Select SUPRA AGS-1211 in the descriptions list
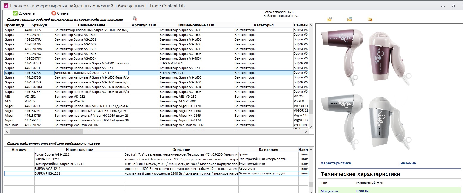Image resolution: width=463 pixels, height=193 pixels. (79, 169)
